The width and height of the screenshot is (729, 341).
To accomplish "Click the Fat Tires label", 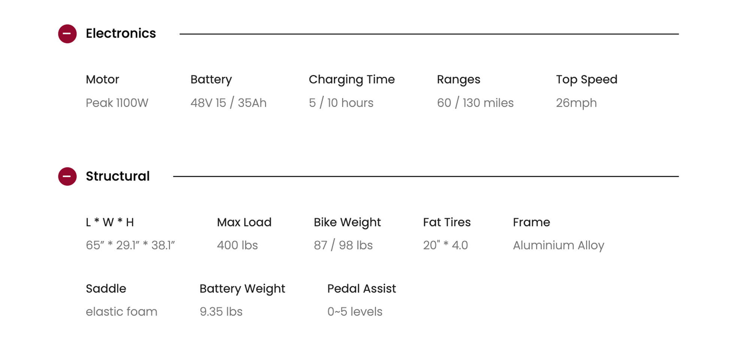I will (x=447, y=222).
